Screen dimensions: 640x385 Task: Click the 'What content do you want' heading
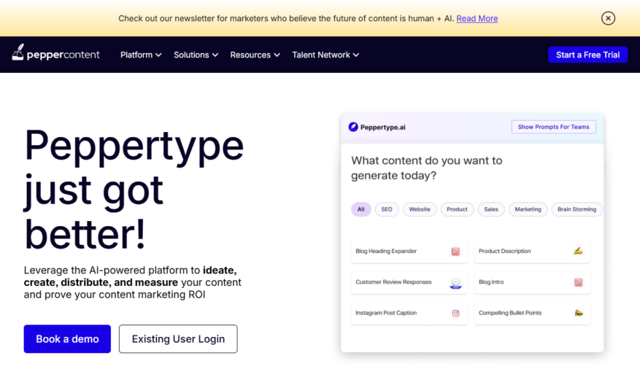click(426, 168)
